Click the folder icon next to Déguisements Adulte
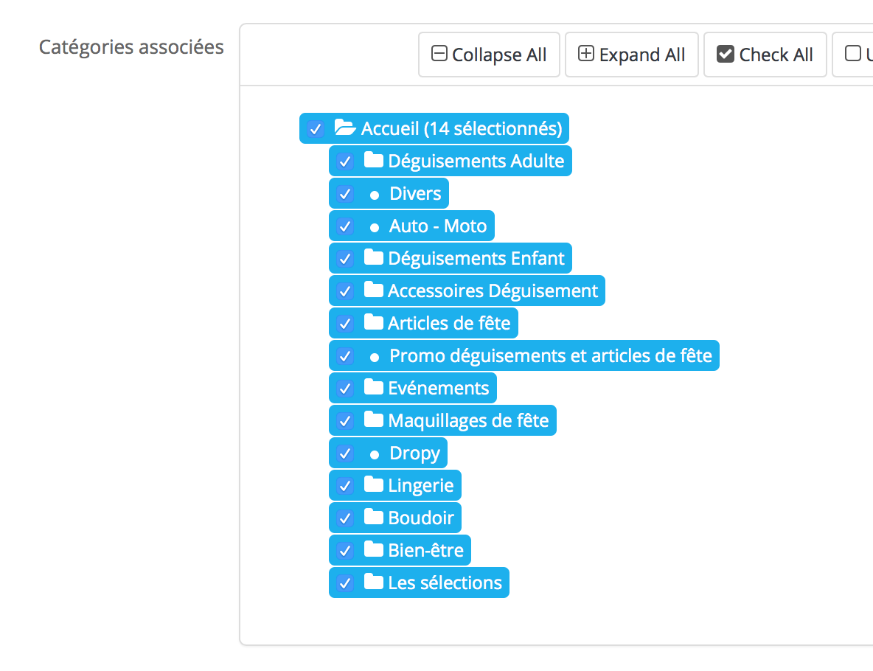The width and height of the screenshot is (873, 671). tap(374, 160)
